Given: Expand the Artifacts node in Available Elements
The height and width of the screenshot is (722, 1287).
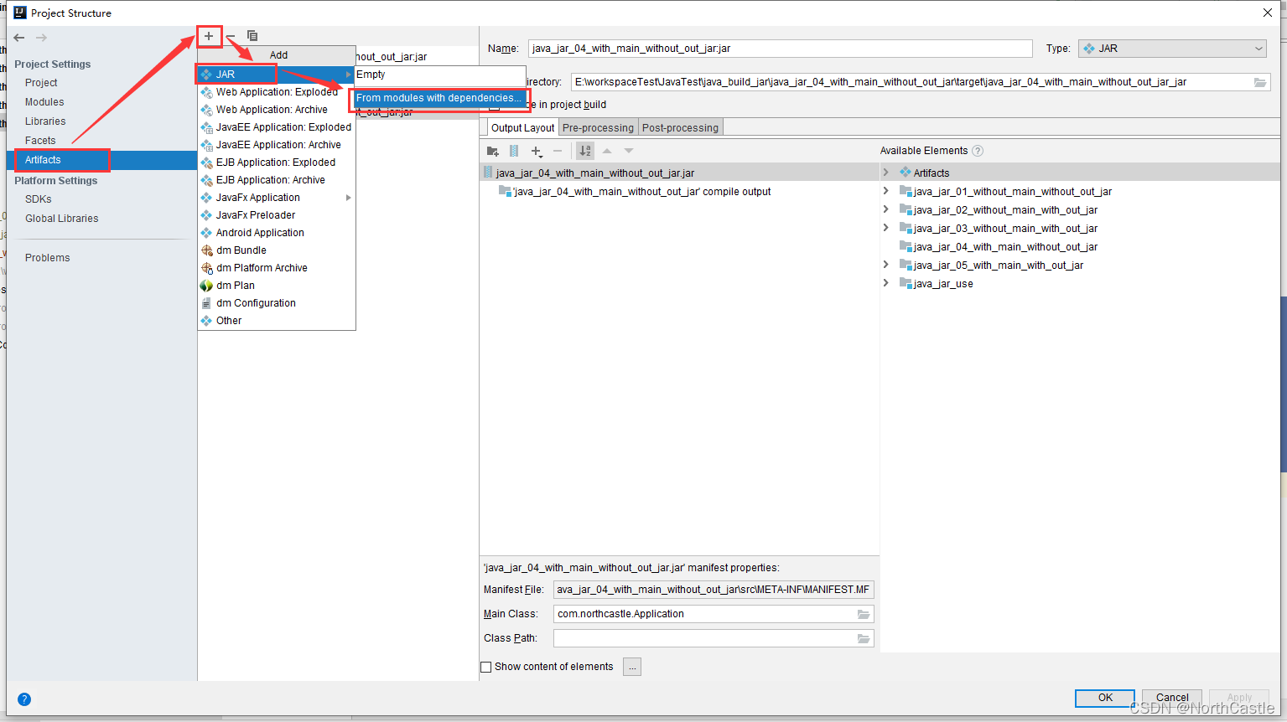Looking at the screenshot, I should pos(885,173).
